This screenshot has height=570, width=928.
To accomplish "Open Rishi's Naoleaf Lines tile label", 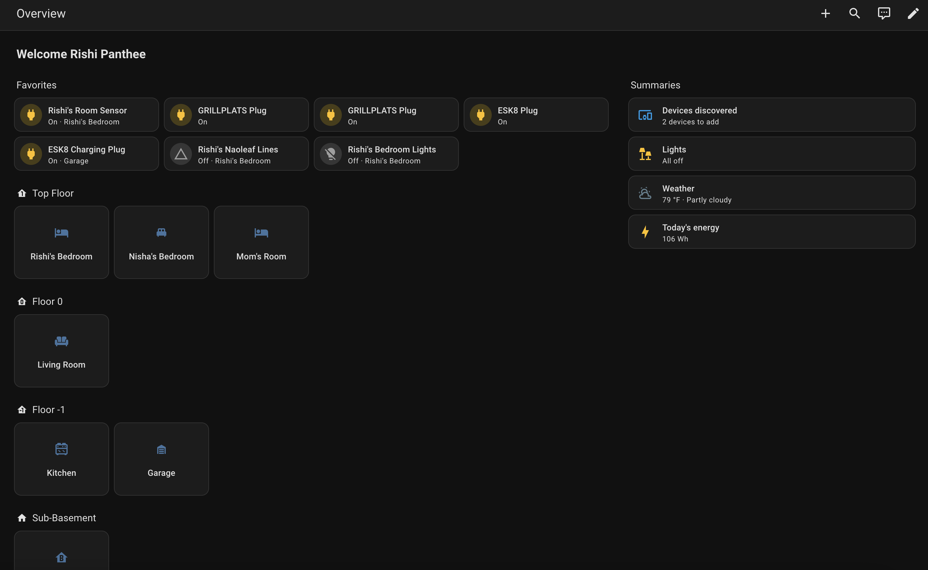I will tap(238, 149).
